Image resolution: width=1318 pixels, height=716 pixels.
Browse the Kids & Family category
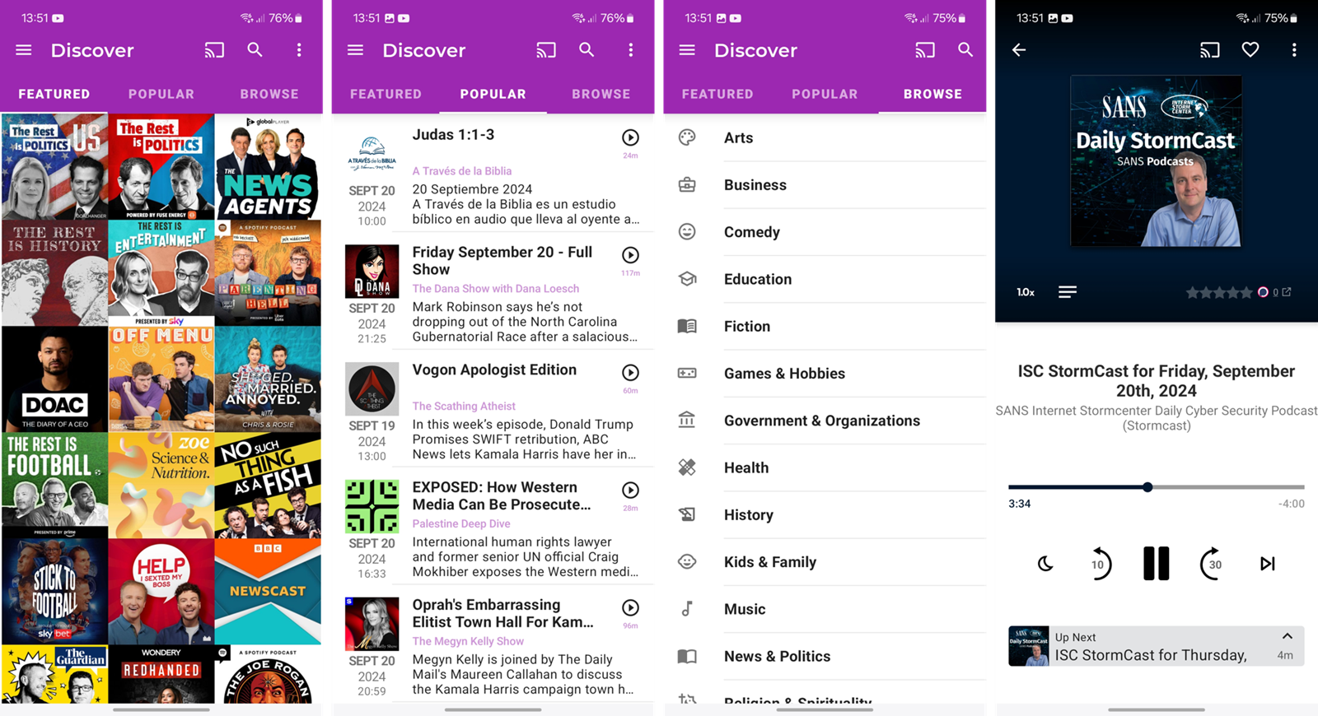click(825, 562)
